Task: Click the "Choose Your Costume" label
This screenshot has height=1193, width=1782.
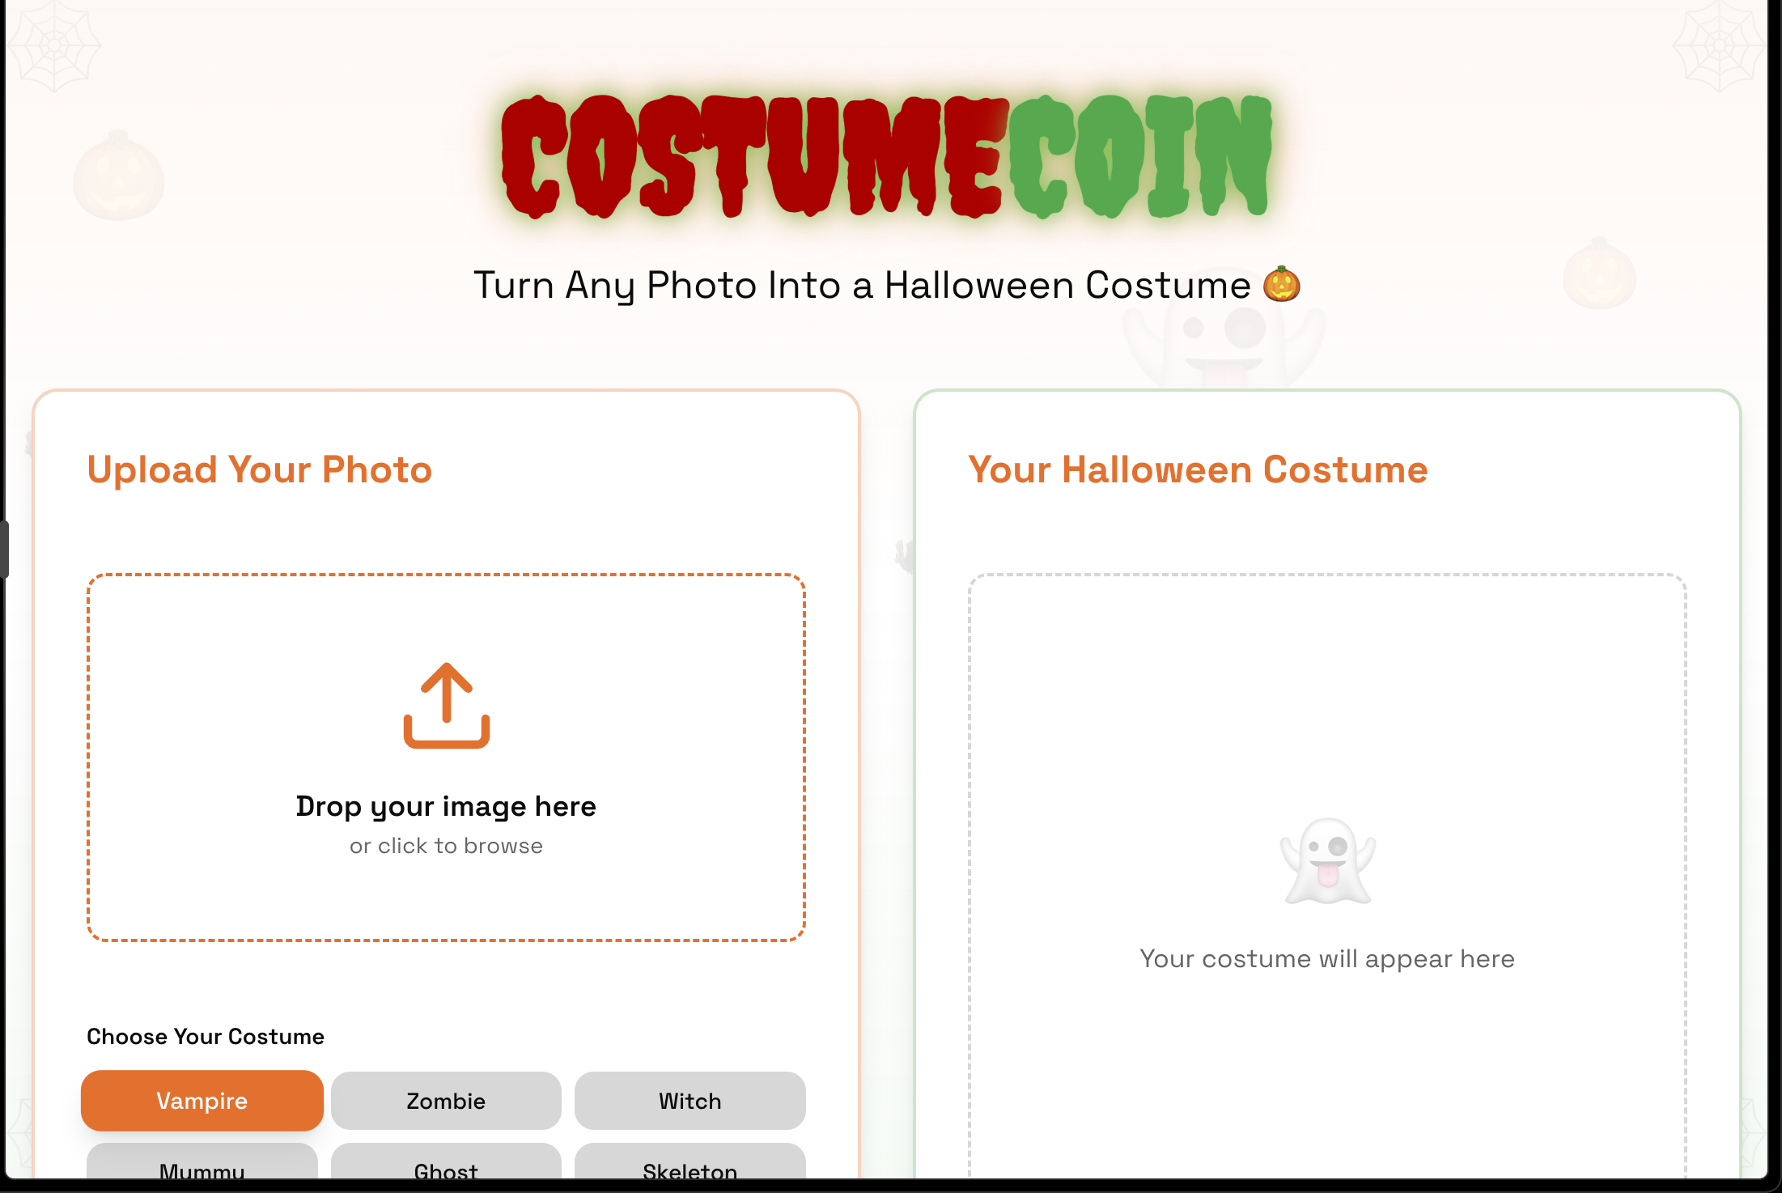Action: (206, 1037)
